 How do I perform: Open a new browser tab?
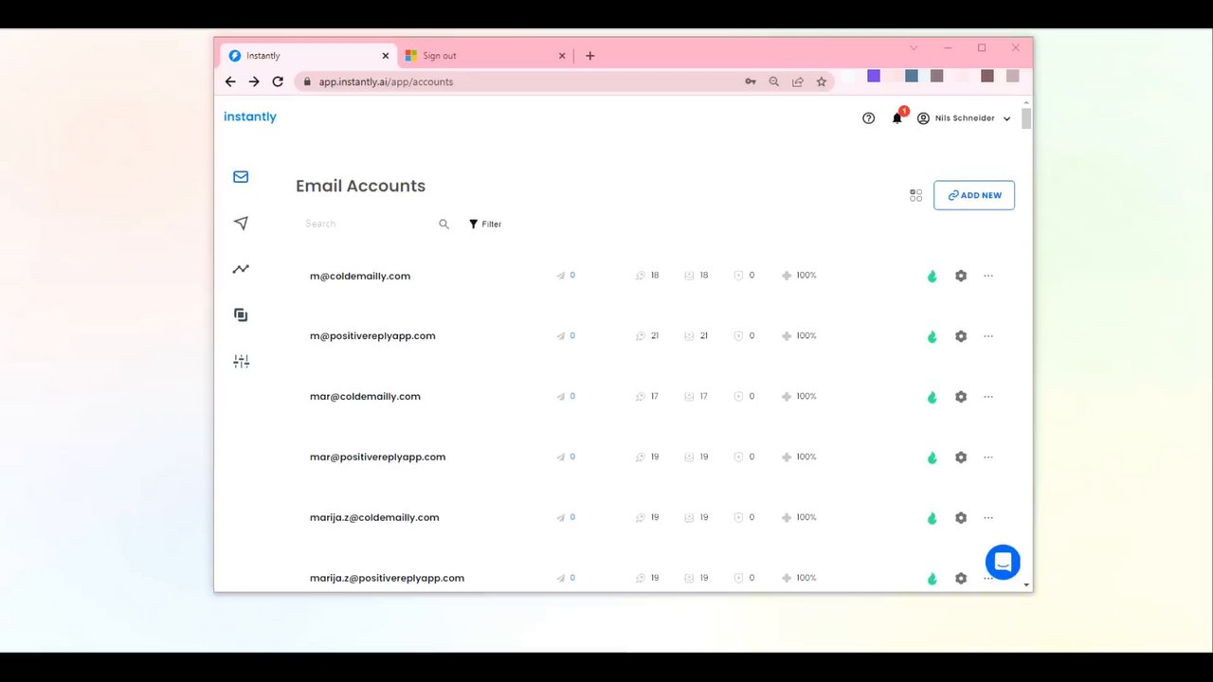(589, 56)
